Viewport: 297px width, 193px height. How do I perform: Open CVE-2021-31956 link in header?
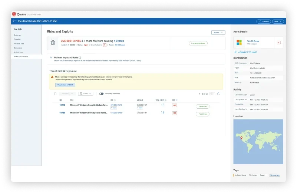71,41
